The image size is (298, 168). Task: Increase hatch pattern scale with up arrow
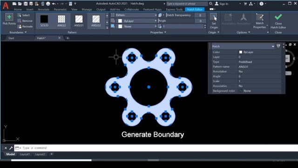205,25
